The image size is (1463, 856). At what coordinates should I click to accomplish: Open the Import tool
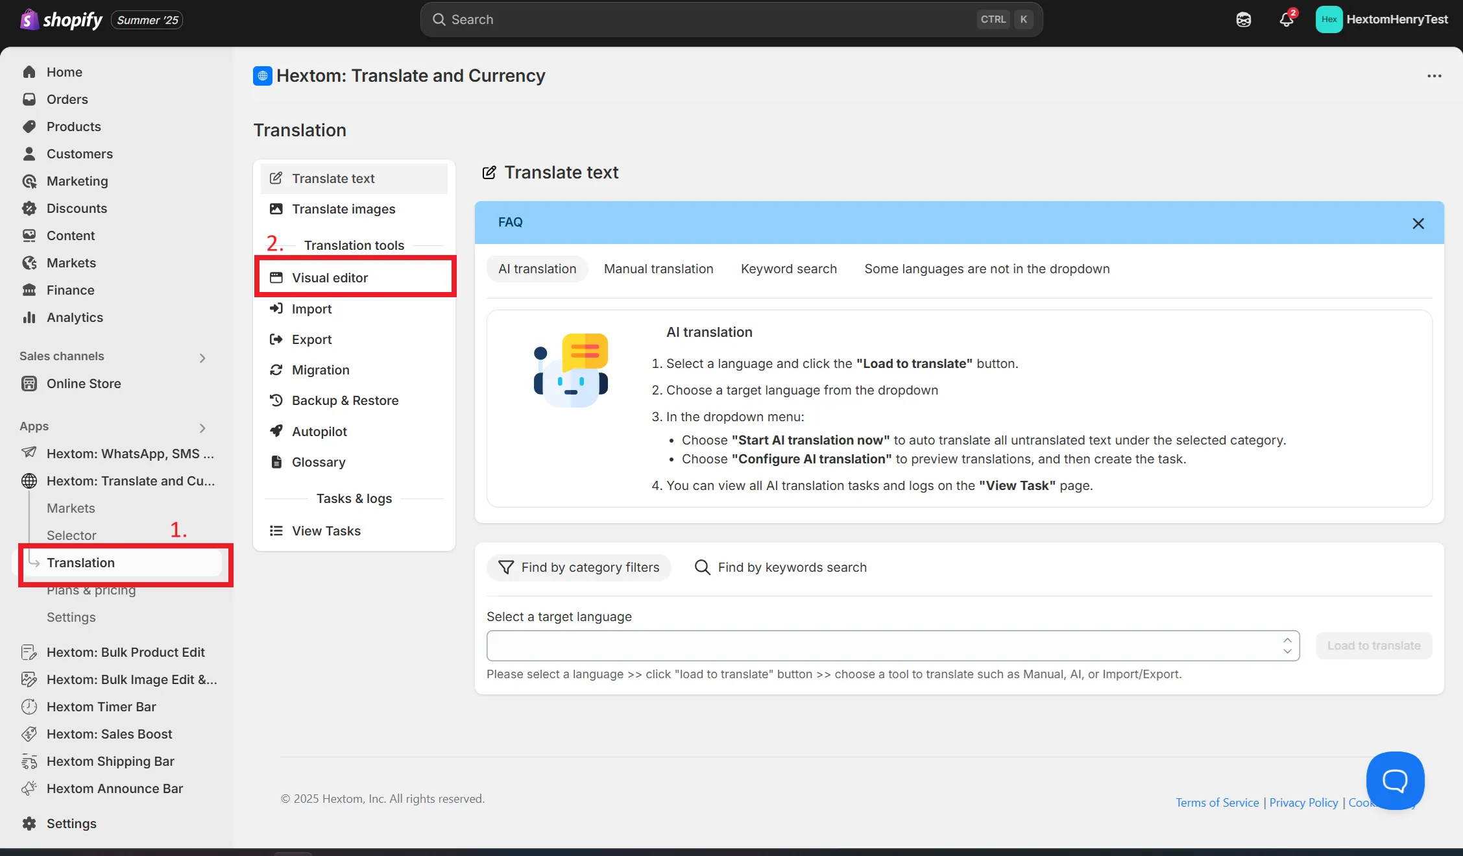click(x=354, y=309)
